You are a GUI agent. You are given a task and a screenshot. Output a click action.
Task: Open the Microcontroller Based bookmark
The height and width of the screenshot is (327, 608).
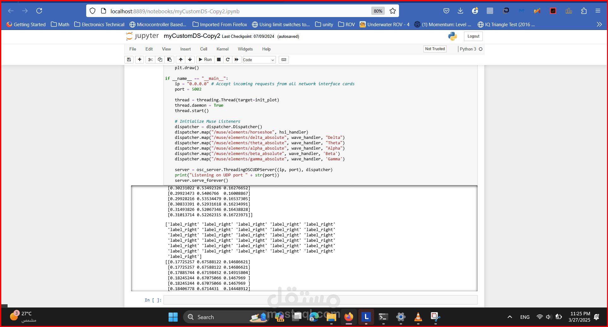(158, 25)
